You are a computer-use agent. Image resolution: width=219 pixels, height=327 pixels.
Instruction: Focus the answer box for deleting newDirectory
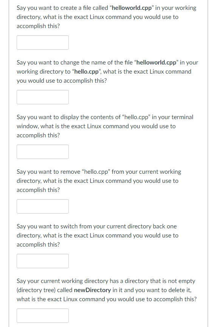tap(43, 316)
